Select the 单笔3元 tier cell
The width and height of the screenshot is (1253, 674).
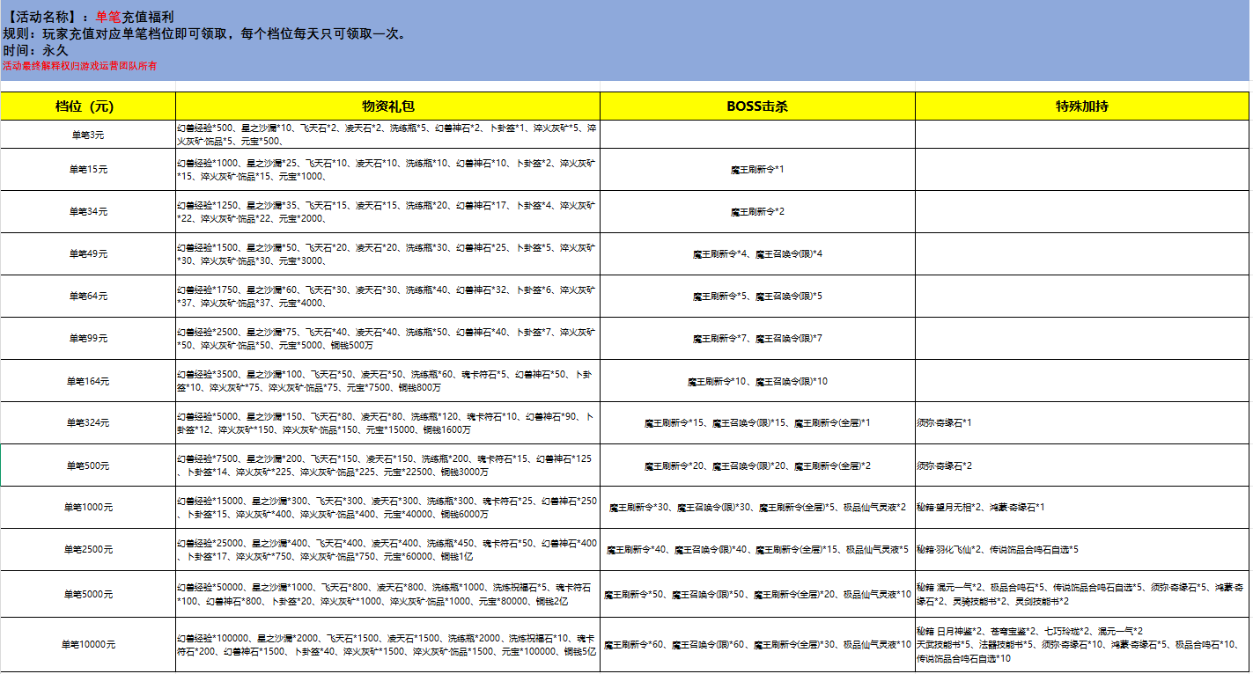click(88, 135)
